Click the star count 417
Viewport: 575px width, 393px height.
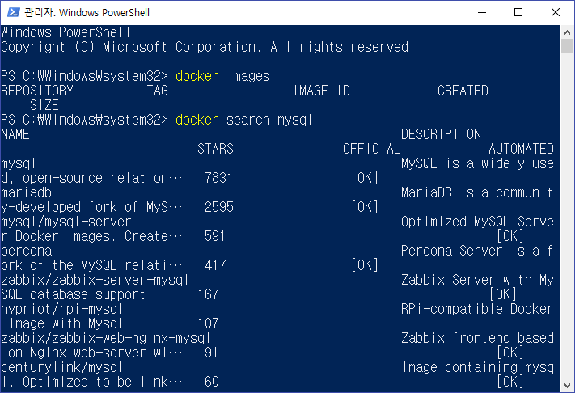215,265
